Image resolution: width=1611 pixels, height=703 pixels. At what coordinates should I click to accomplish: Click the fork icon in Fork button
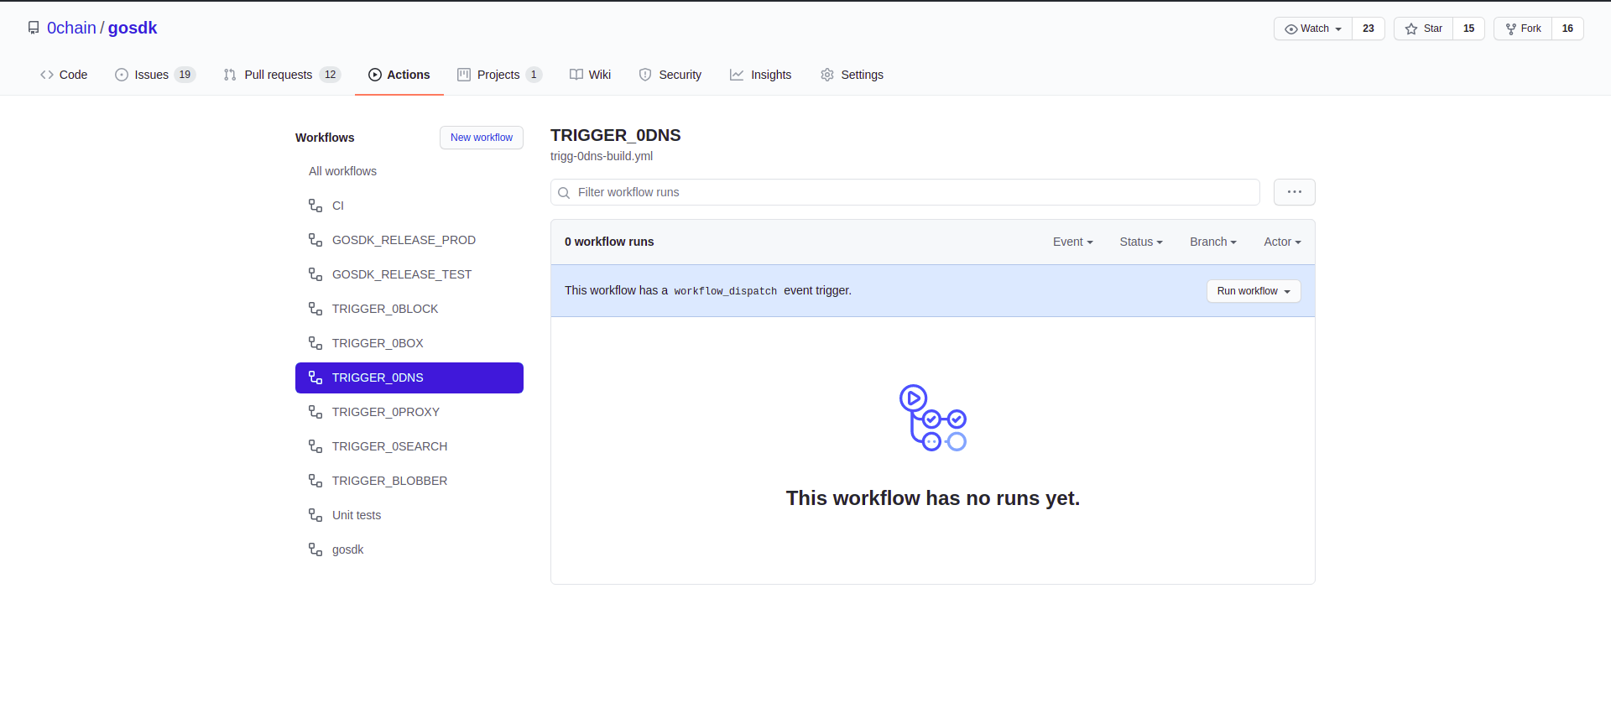(x=1511, y=29)
